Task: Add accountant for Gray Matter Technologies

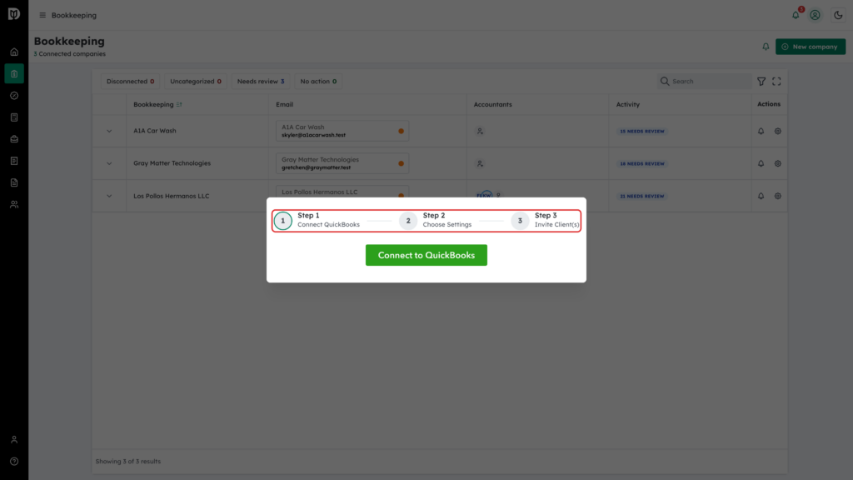Action: pos(480,164)
